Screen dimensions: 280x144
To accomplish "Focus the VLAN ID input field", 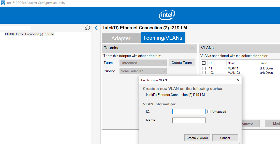I will [189, 111].
